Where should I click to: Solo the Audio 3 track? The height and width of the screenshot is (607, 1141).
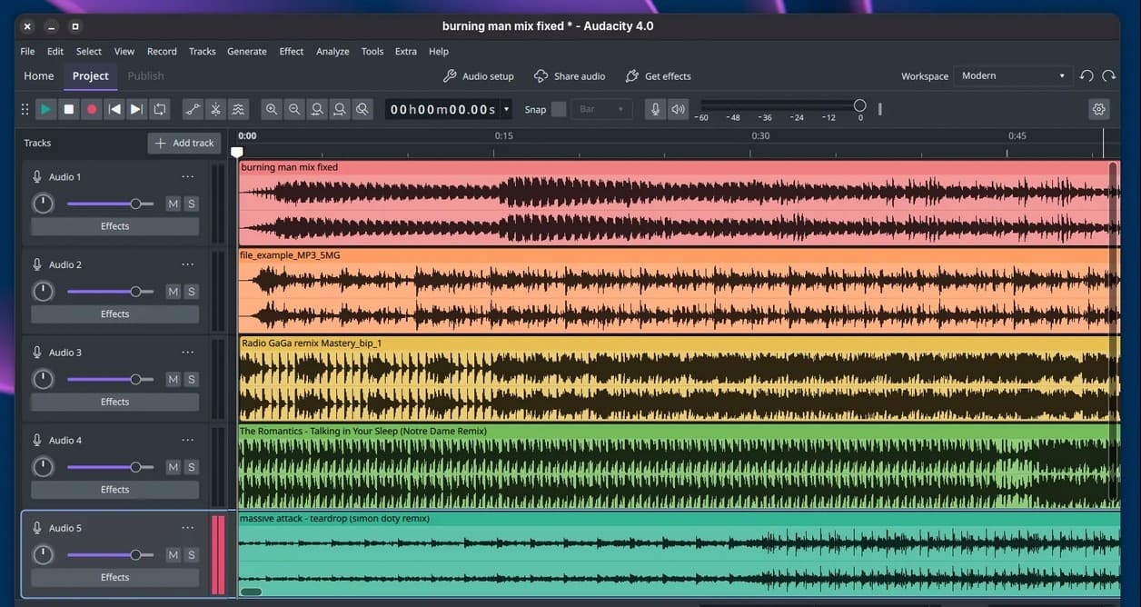(x=191, y=379)
